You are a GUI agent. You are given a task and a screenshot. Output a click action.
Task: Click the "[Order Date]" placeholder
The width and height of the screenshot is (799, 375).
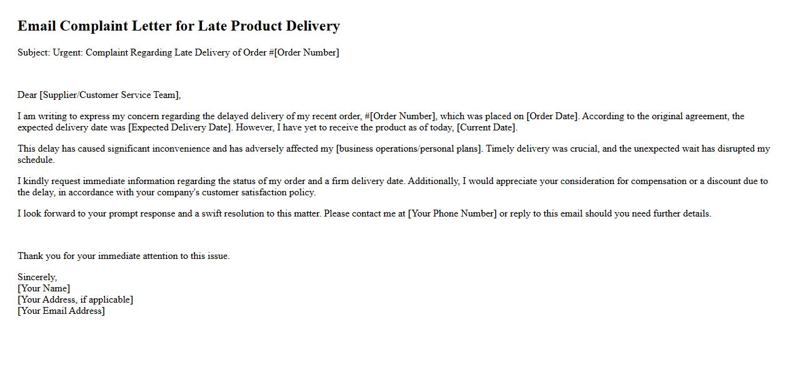[553, 116]
